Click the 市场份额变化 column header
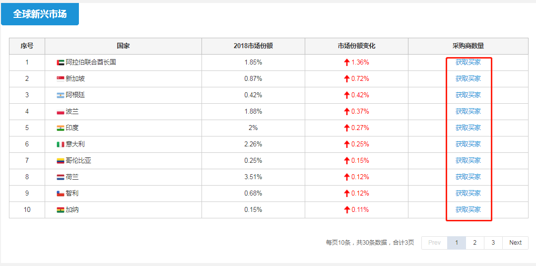Screen dimensions: 536x266 (356, 46)
